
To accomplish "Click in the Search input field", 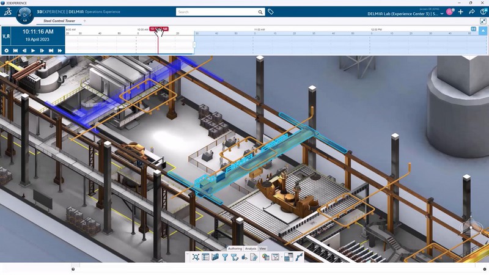I will click(x=217, y=12).
